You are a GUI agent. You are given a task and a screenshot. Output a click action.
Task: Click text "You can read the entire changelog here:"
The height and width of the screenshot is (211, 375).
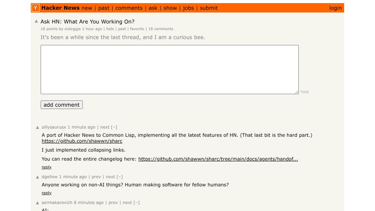click(89, 159)
